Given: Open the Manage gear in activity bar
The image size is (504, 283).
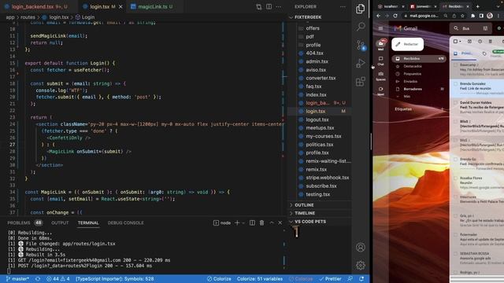Looking at the screenshot, I should pos(361,265).
